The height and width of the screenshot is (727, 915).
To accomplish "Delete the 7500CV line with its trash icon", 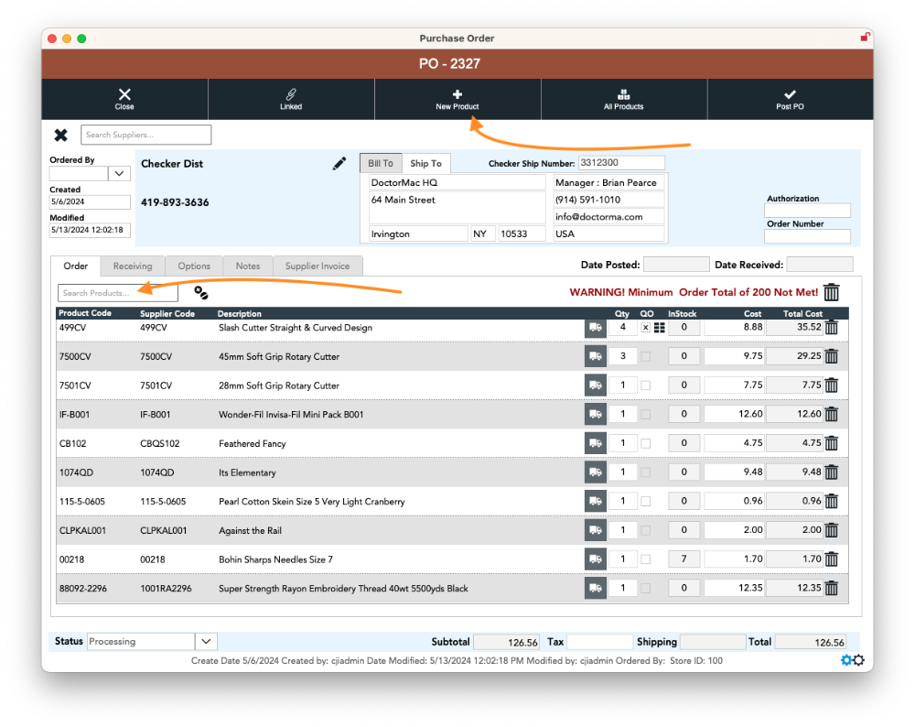I will click(831, 356).
